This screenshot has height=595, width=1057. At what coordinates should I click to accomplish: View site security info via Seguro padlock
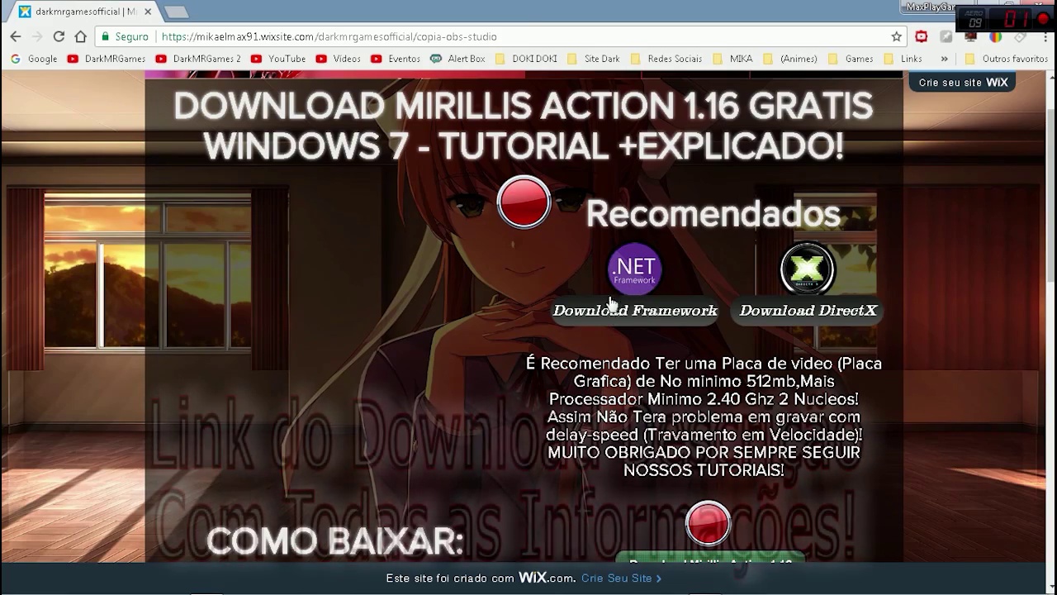(x=123, y=36)
